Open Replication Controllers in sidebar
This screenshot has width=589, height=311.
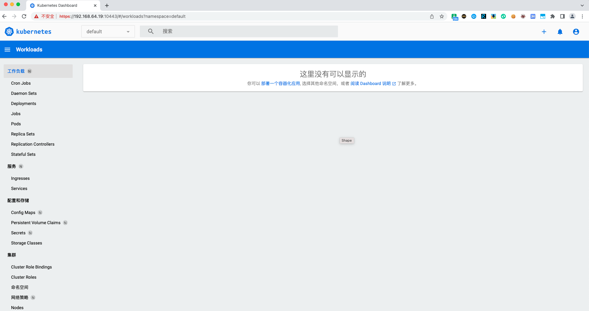coord(33,144)
